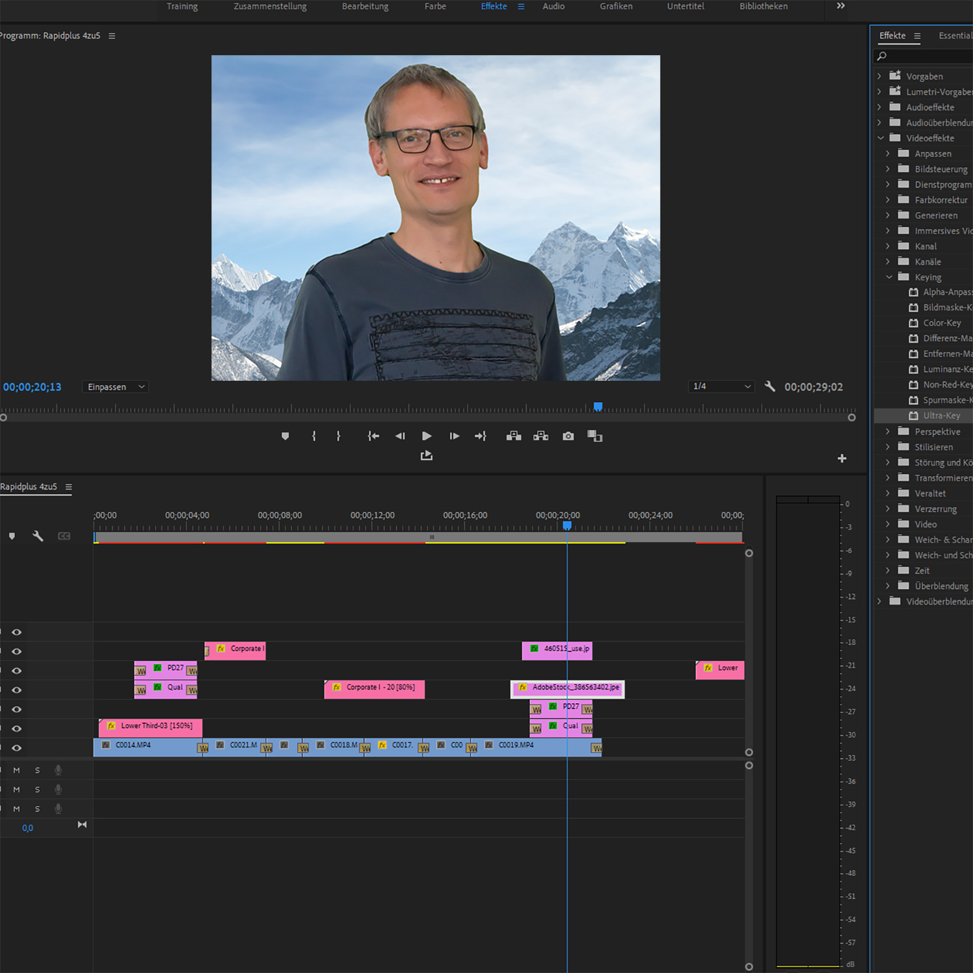Viewport: 973px width, 973px height.
Task: Click the Add Marker icon below preview
Action: click(285, 436)
